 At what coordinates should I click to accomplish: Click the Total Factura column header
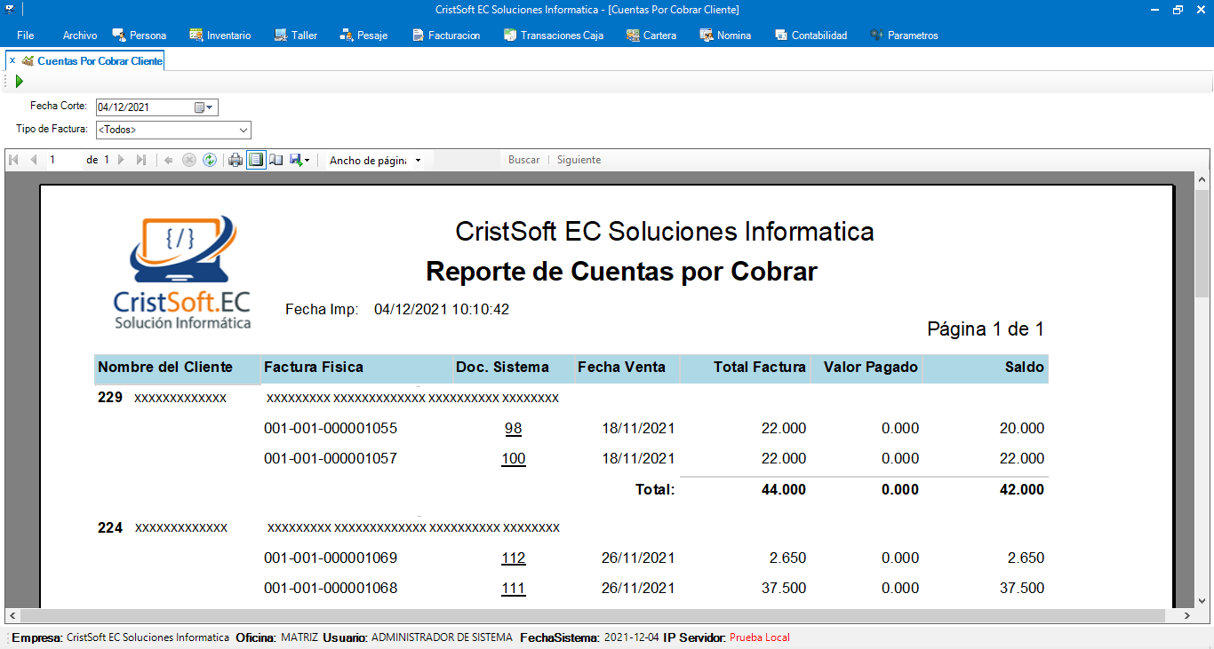pyautogui.click(x=746, y=368)
